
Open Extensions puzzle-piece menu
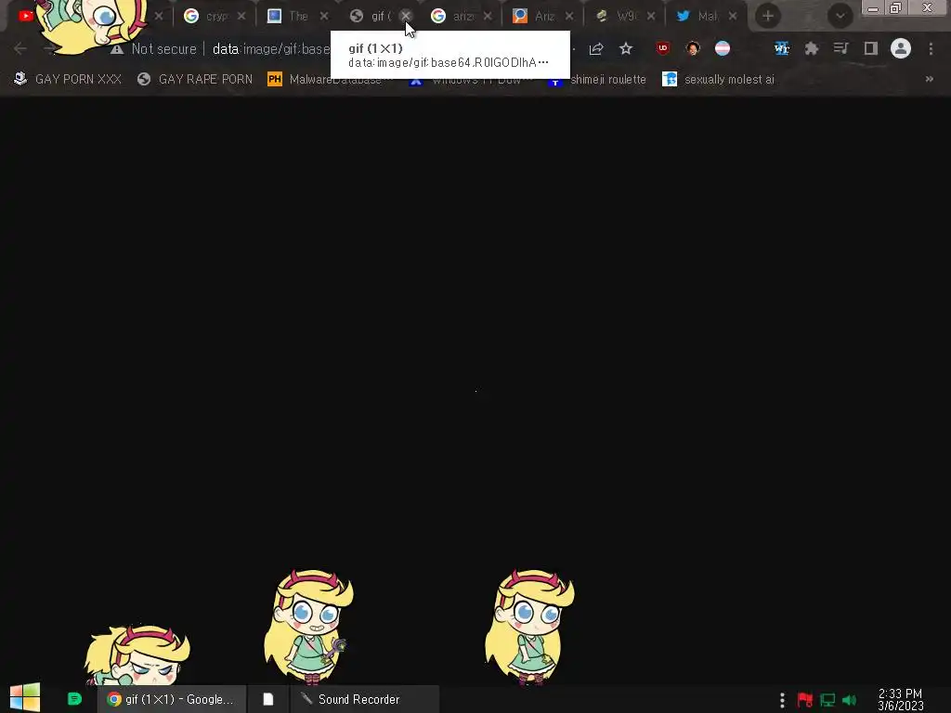(x=812, y=48)
